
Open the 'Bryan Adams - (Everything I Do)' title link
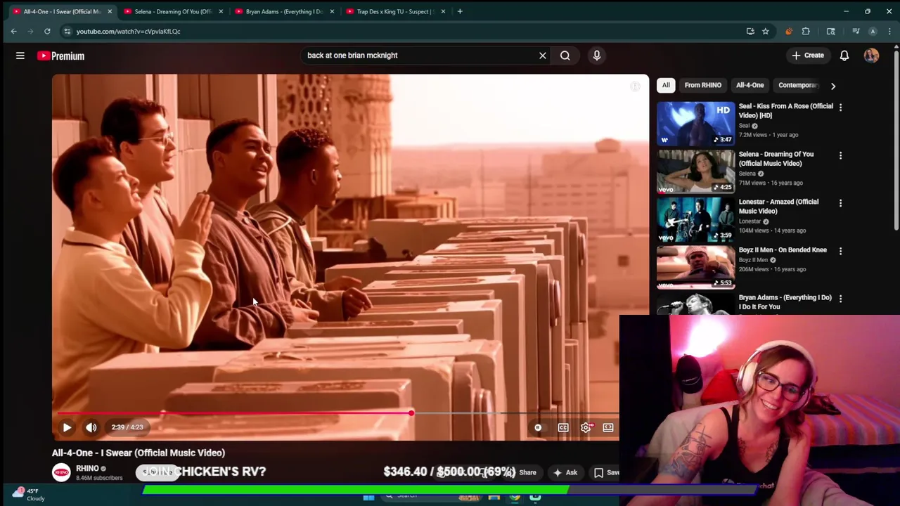[x=785, y=302]
